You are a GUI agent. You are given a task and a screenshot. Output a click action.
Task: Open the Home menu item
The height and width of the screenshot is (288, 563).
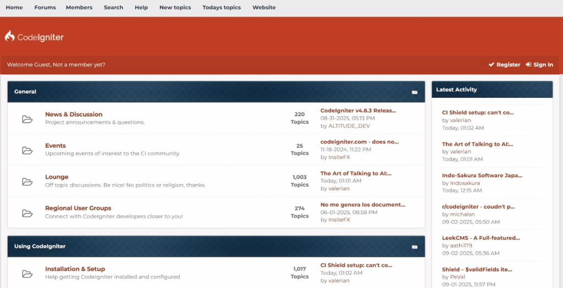click(x=14, y=7)
